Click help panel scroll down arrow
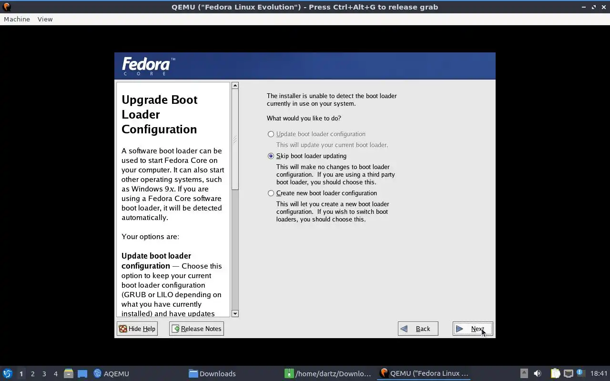This screenshot has width=610, height=381. pyautogui.click(x=235, y=313)
